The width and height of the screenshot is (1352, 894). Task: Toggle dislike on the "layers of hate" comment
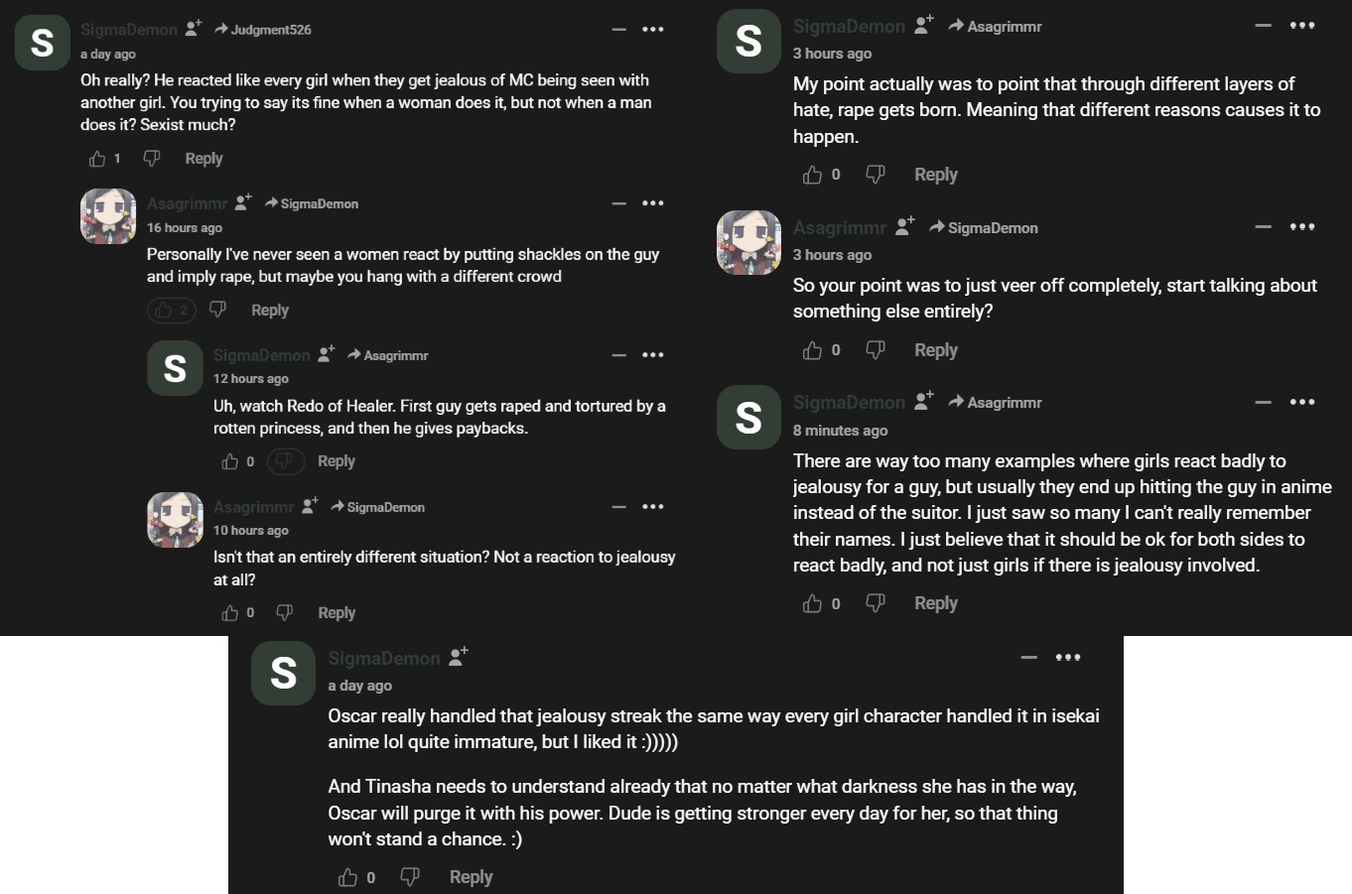coord(875,175)
